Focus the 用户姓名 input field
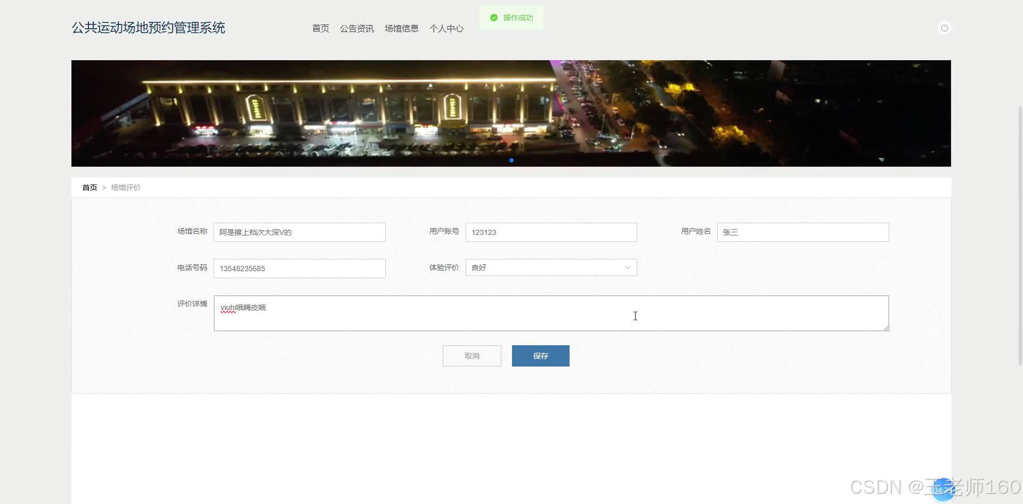The image size is (1023, 504). (x=803, y=232)
